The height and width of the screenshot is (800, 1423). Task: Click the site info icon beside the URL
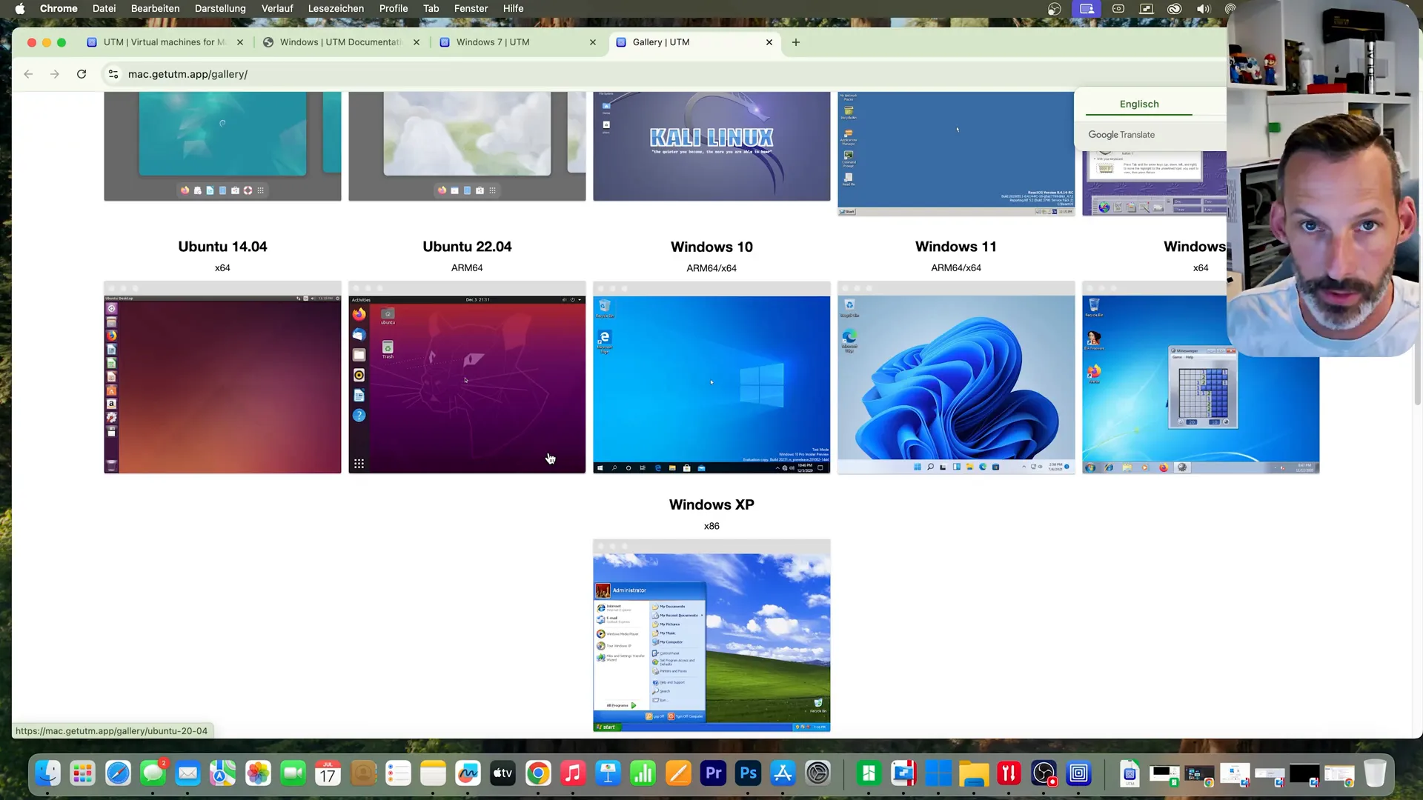(x=113, y=74)
